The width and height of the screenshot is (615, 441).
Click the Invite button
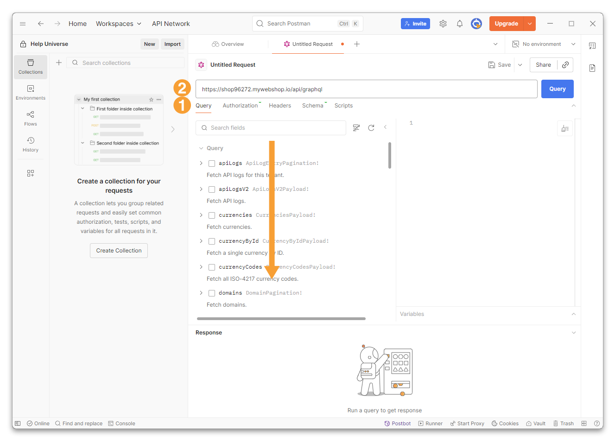(415, 24)
